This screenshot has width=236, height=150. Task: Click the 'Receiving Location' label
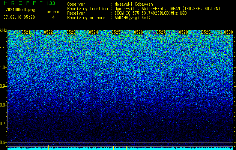87,9
